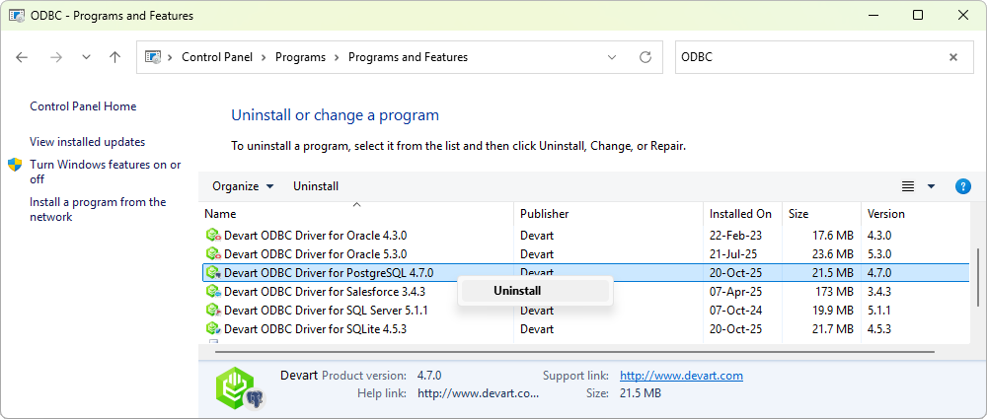Click the PostgreSQL 4.7.0 driver icon
Image resolution: width=987 pixels, height=419 pixels.
coord(214,273)
